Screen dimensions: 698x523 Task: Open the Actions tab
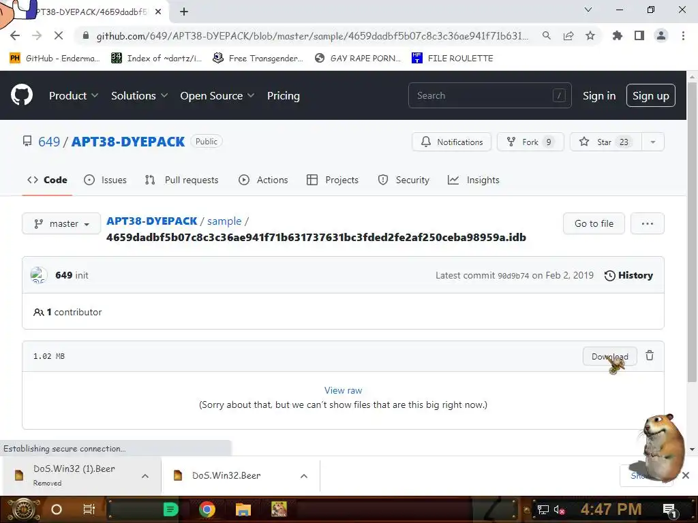[x=263, y=180]
